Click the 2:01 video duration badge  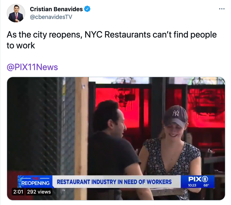(18, 192)
